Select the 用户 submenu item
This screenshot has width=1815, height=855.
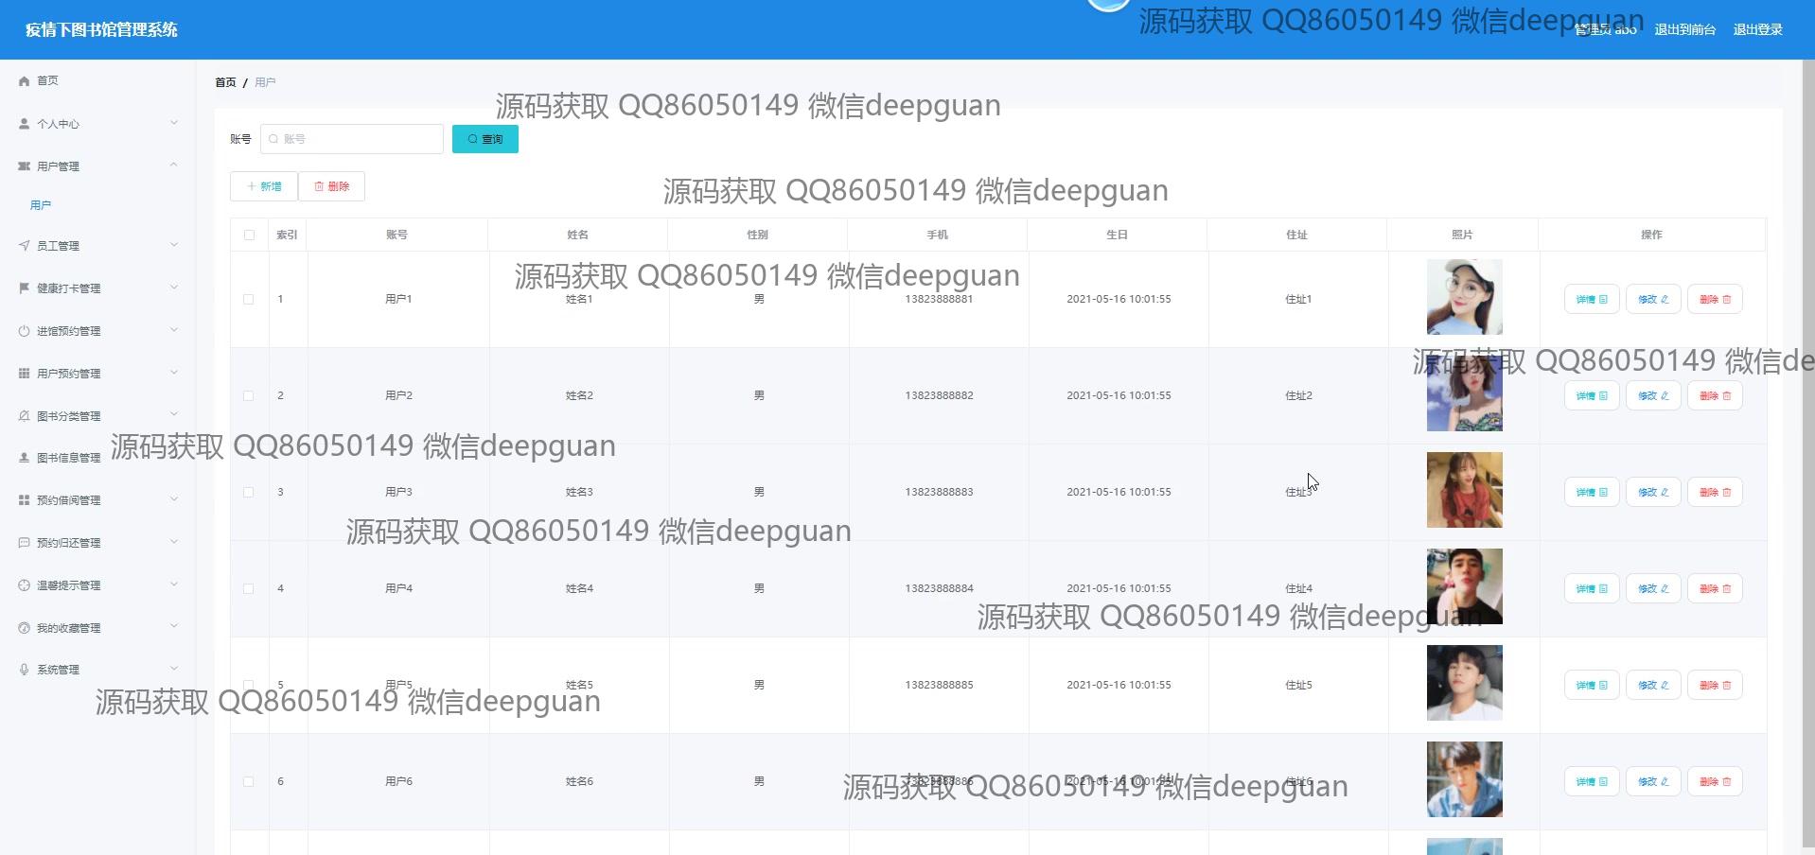[x=41, y=205]
